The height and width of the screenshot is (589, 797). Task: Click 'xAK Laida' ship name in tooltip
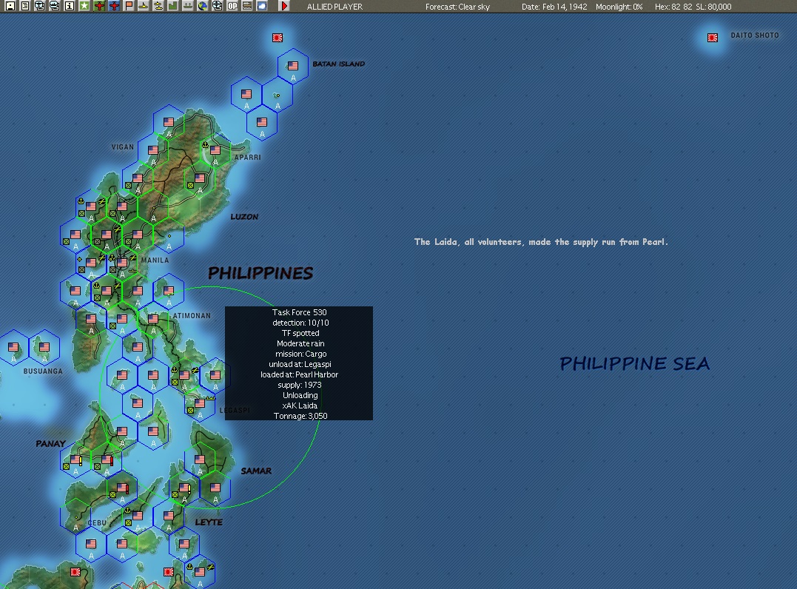pos(300,405)
